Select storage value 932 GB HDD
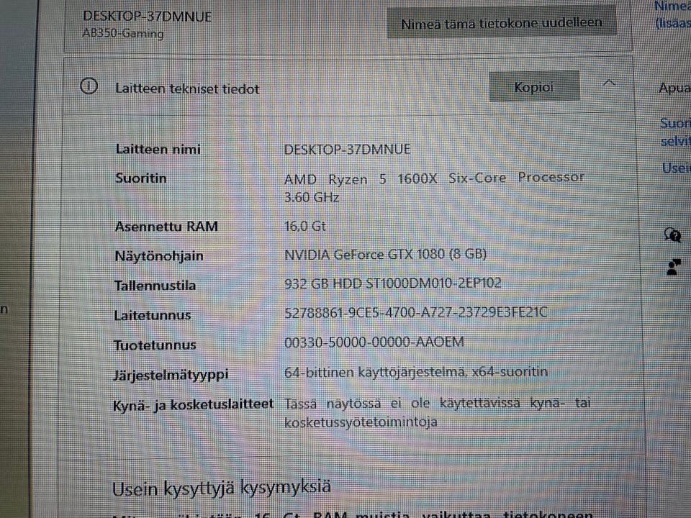This screenshot has height=518, width=691. (x=393, y=283)
